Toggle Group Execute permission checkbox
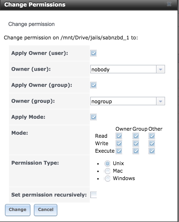This screenshot has height=222, width=179. 136,151
